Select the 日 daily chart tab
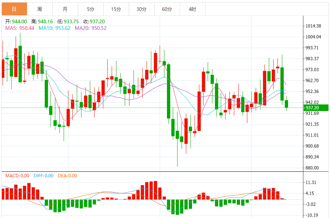The height and width of the screenshot is (218, 331). pos(14,9)
